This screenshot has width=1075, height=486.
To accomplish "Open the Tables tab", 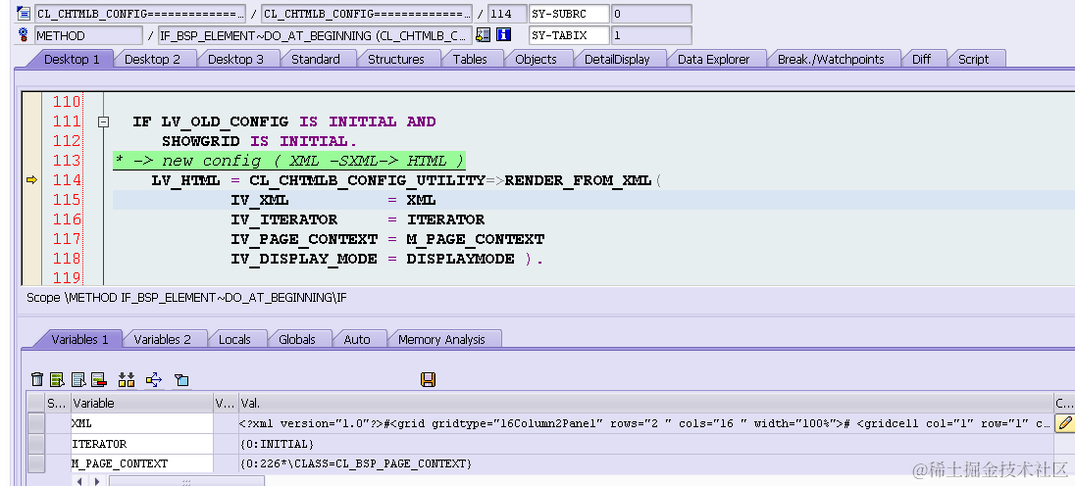I will (x=470, y=60).
